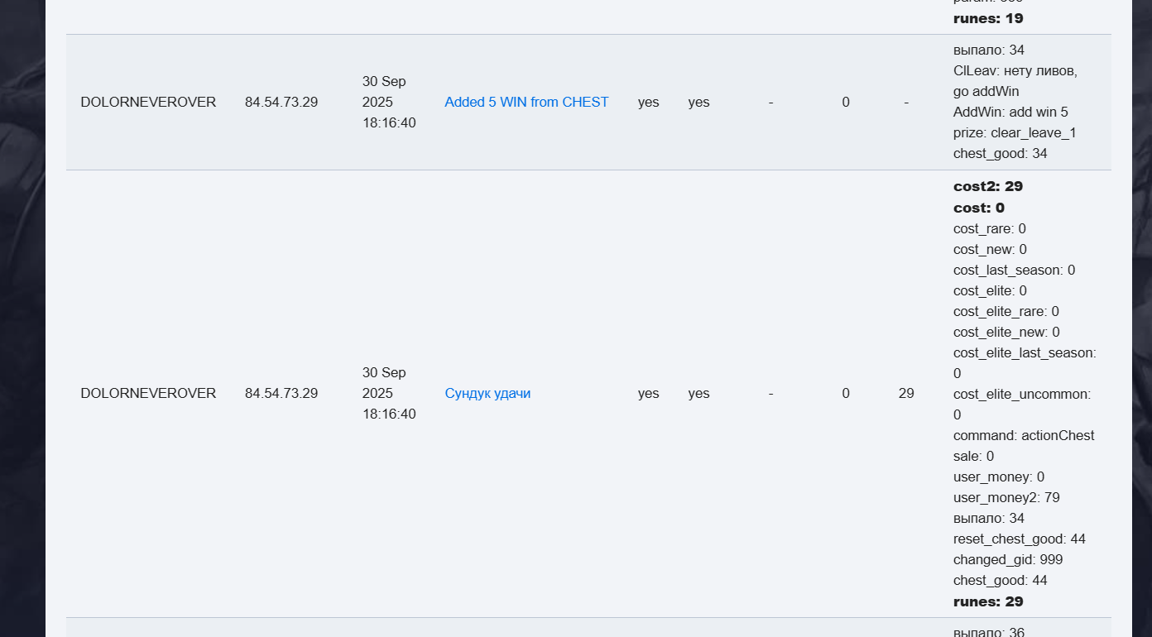Click the "chest_good: 34" line

click(x=1001, y=154)
